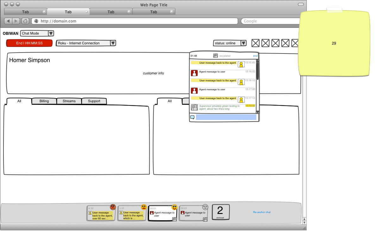The width and height of the screenshot is (376, 232).
Task: Click the user avatar beside the 15:15:45 message
Action: point(241,64)
